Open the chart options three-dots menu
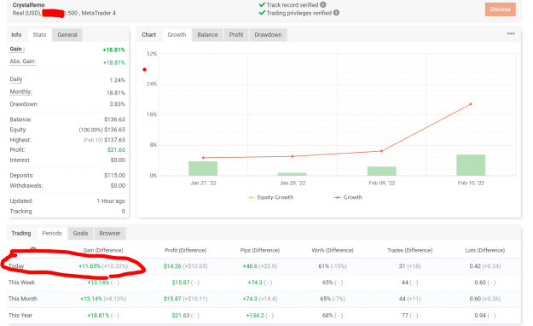The image size is (533, 326). point(511,33)
